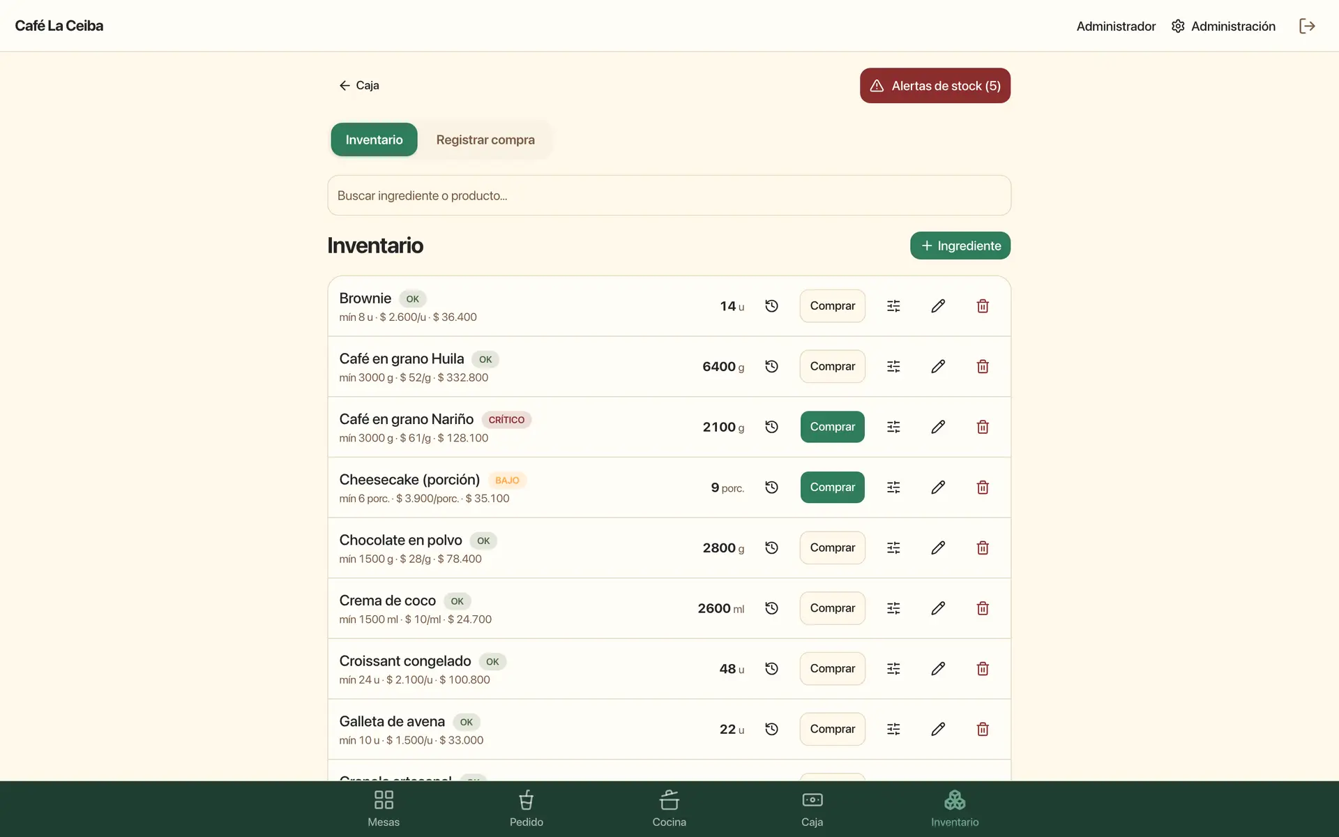Viewport: 1339px width, 837px height.
Task: Switch to Cocina section
Action: coord(669,809)
